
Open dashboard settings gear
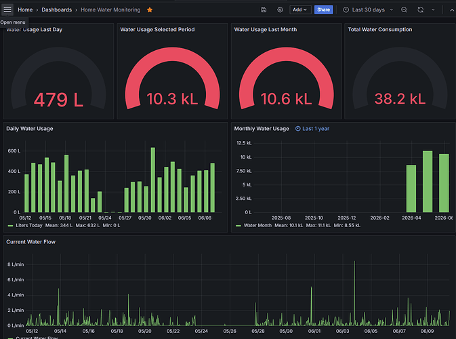[x=280, y=10]
